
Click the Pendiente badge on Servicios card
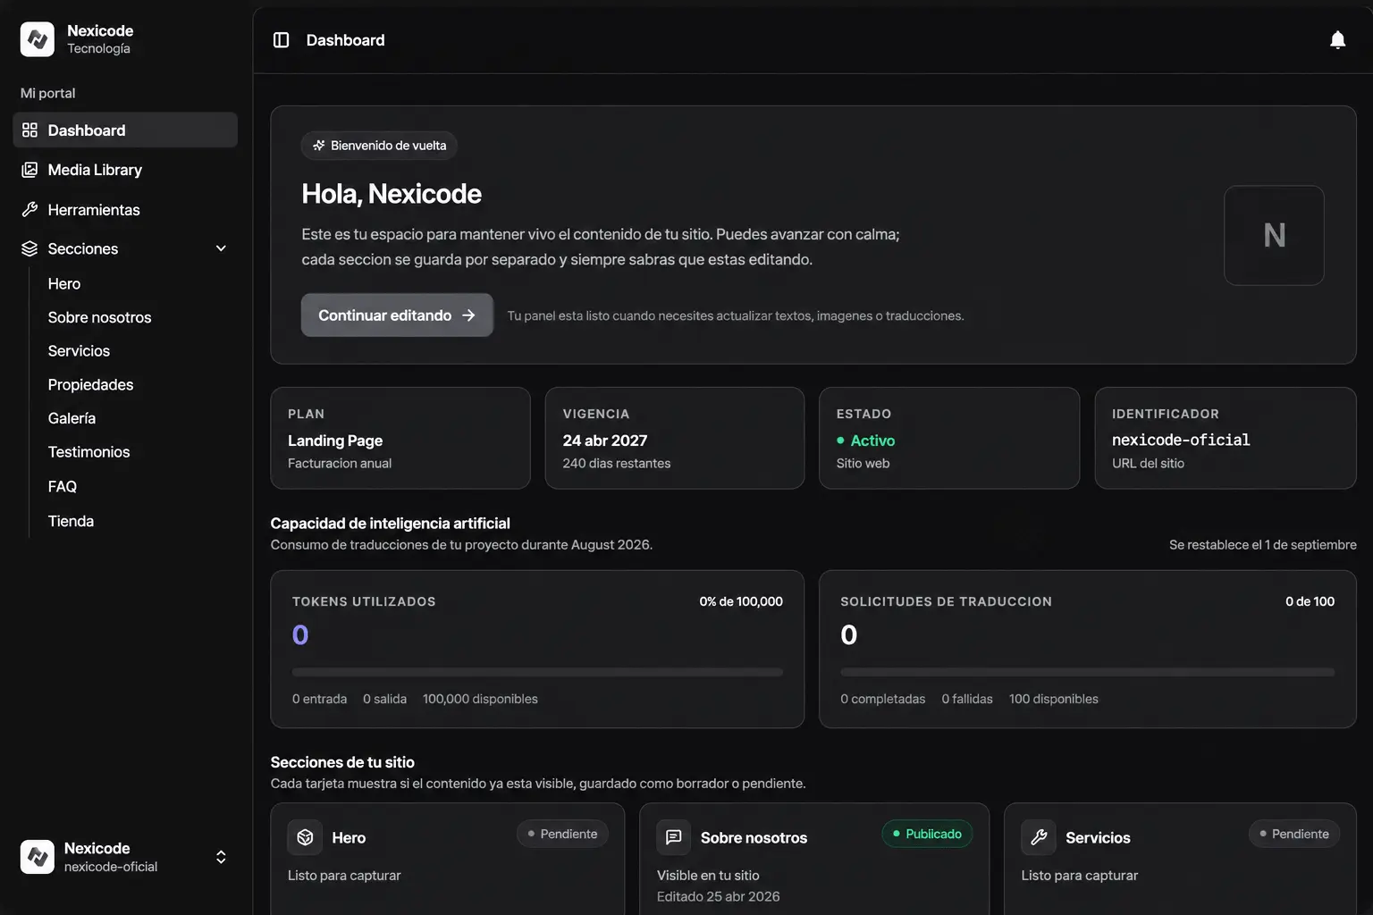pos(1293,835)
